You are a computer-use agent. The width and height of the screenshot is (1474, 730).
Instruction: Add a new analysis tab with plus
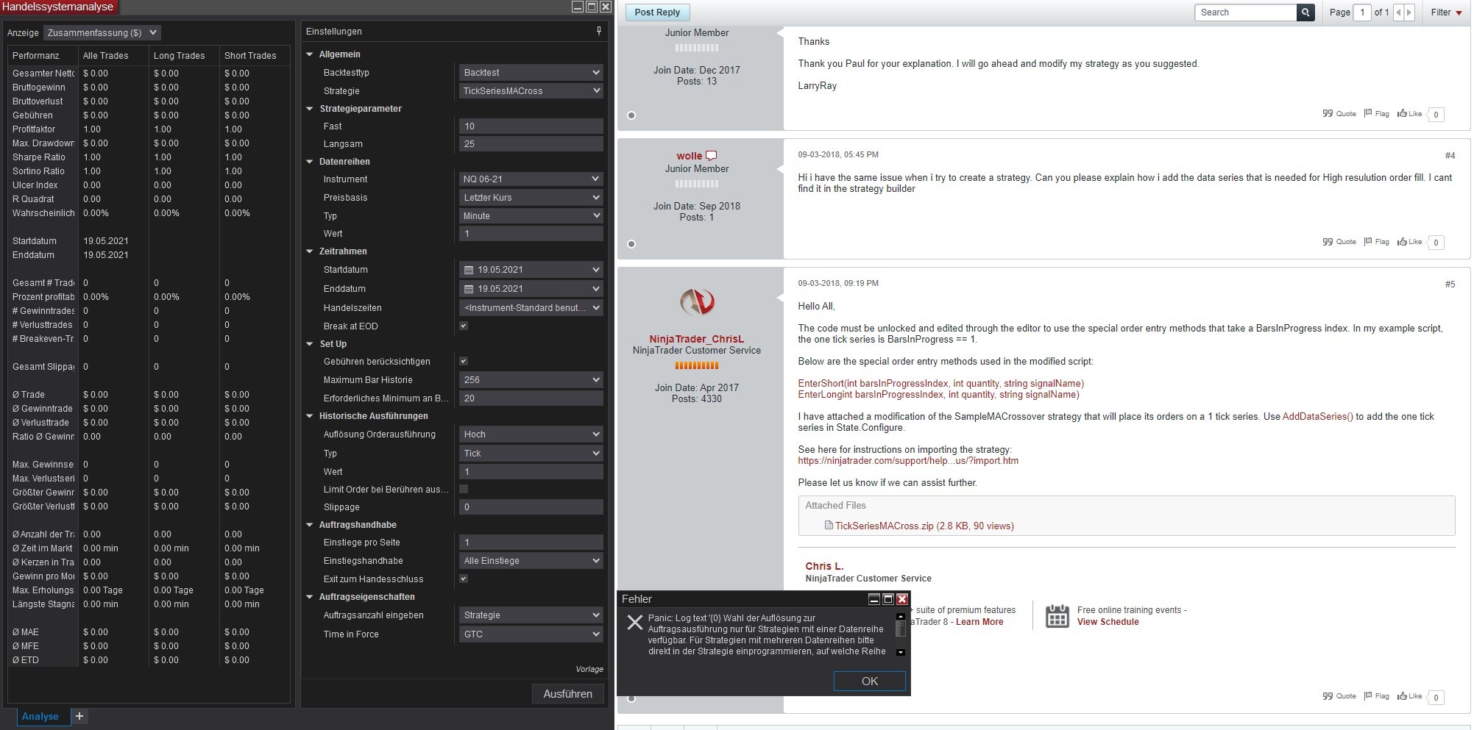[x=79, y=716]
